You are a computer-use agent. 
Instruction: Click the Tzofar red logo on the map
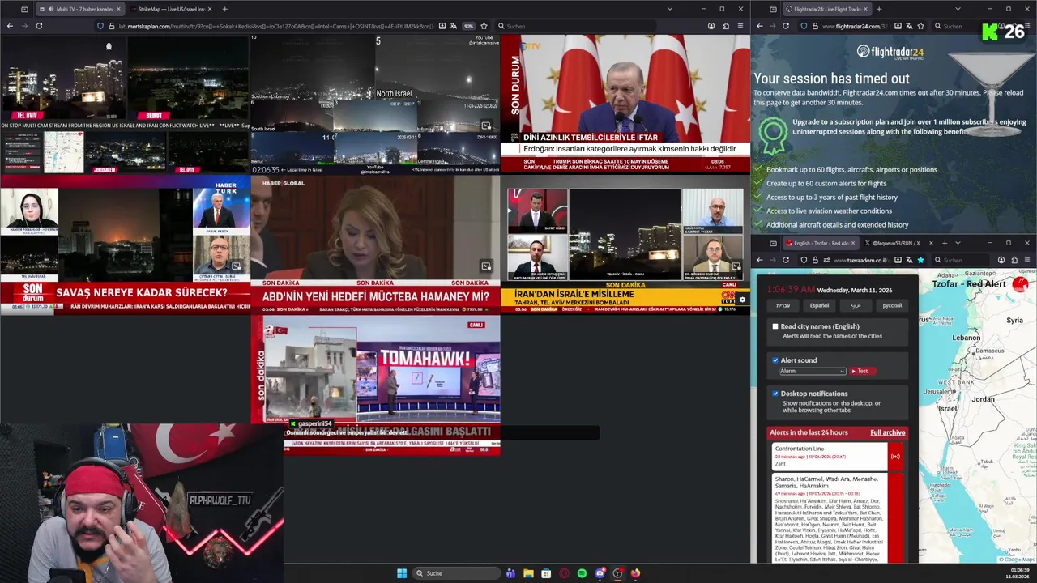pyautogui.click(x=1020, y=284)
